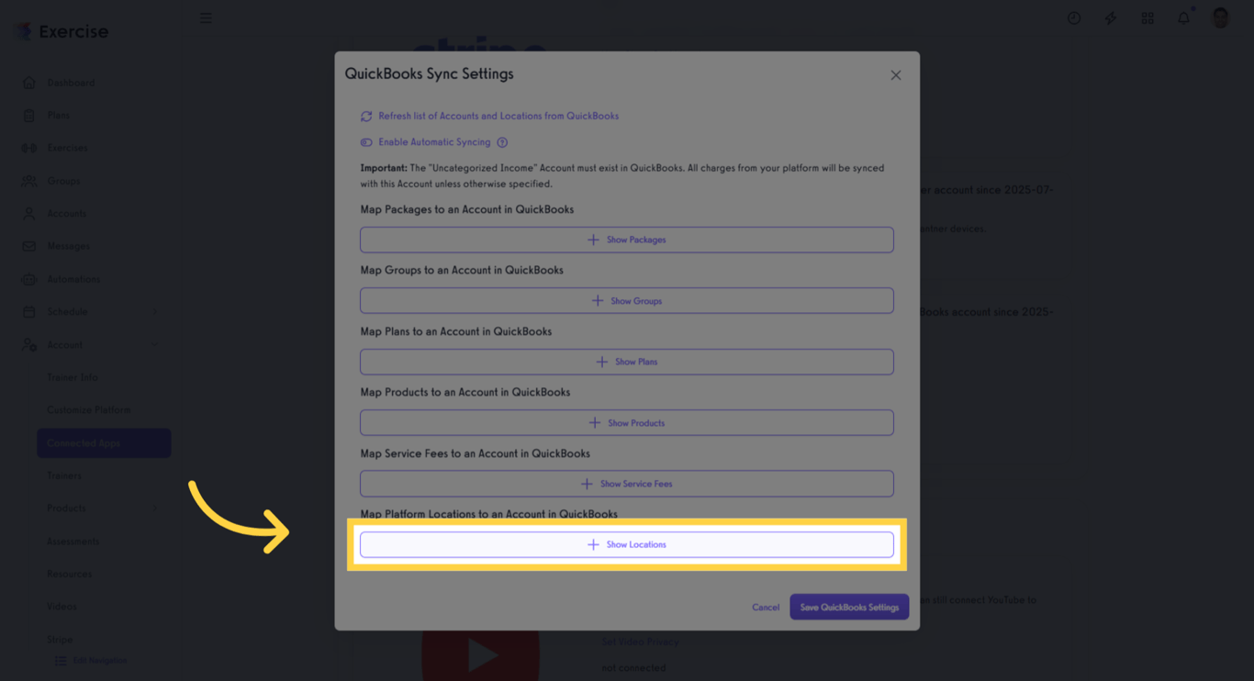
Task: Click Save QuickBooks Settings button
Action: pos(849,607)
